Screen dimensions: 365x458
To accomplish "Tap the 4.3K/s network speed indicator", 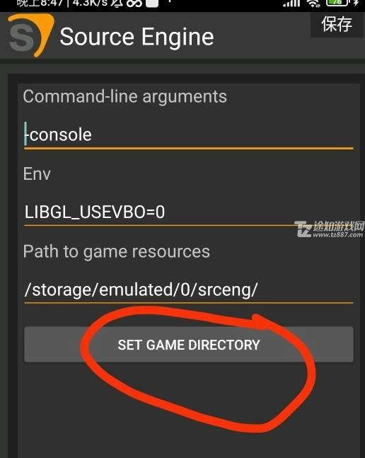I will (x=89, y=3).
